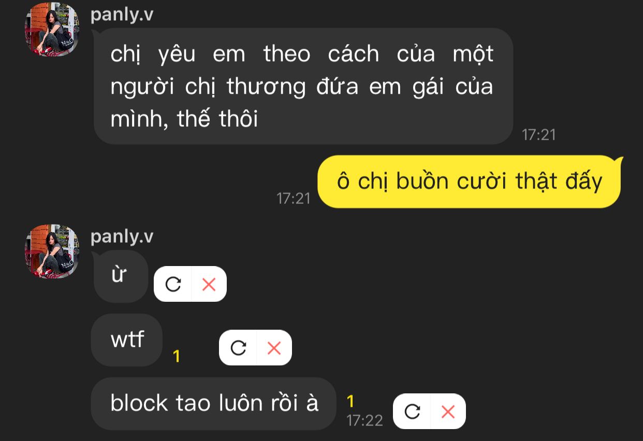Click the red X next to "block tao luôn rồi à"

(x=448, y=411)
